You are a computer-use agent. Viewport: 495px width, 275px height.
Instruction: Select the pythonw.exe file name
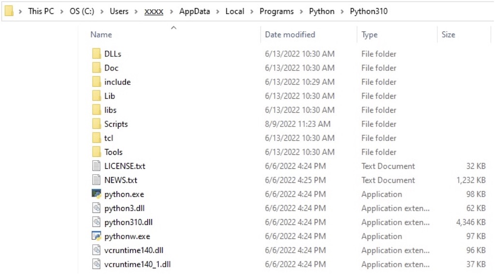(x=127, y=236)
